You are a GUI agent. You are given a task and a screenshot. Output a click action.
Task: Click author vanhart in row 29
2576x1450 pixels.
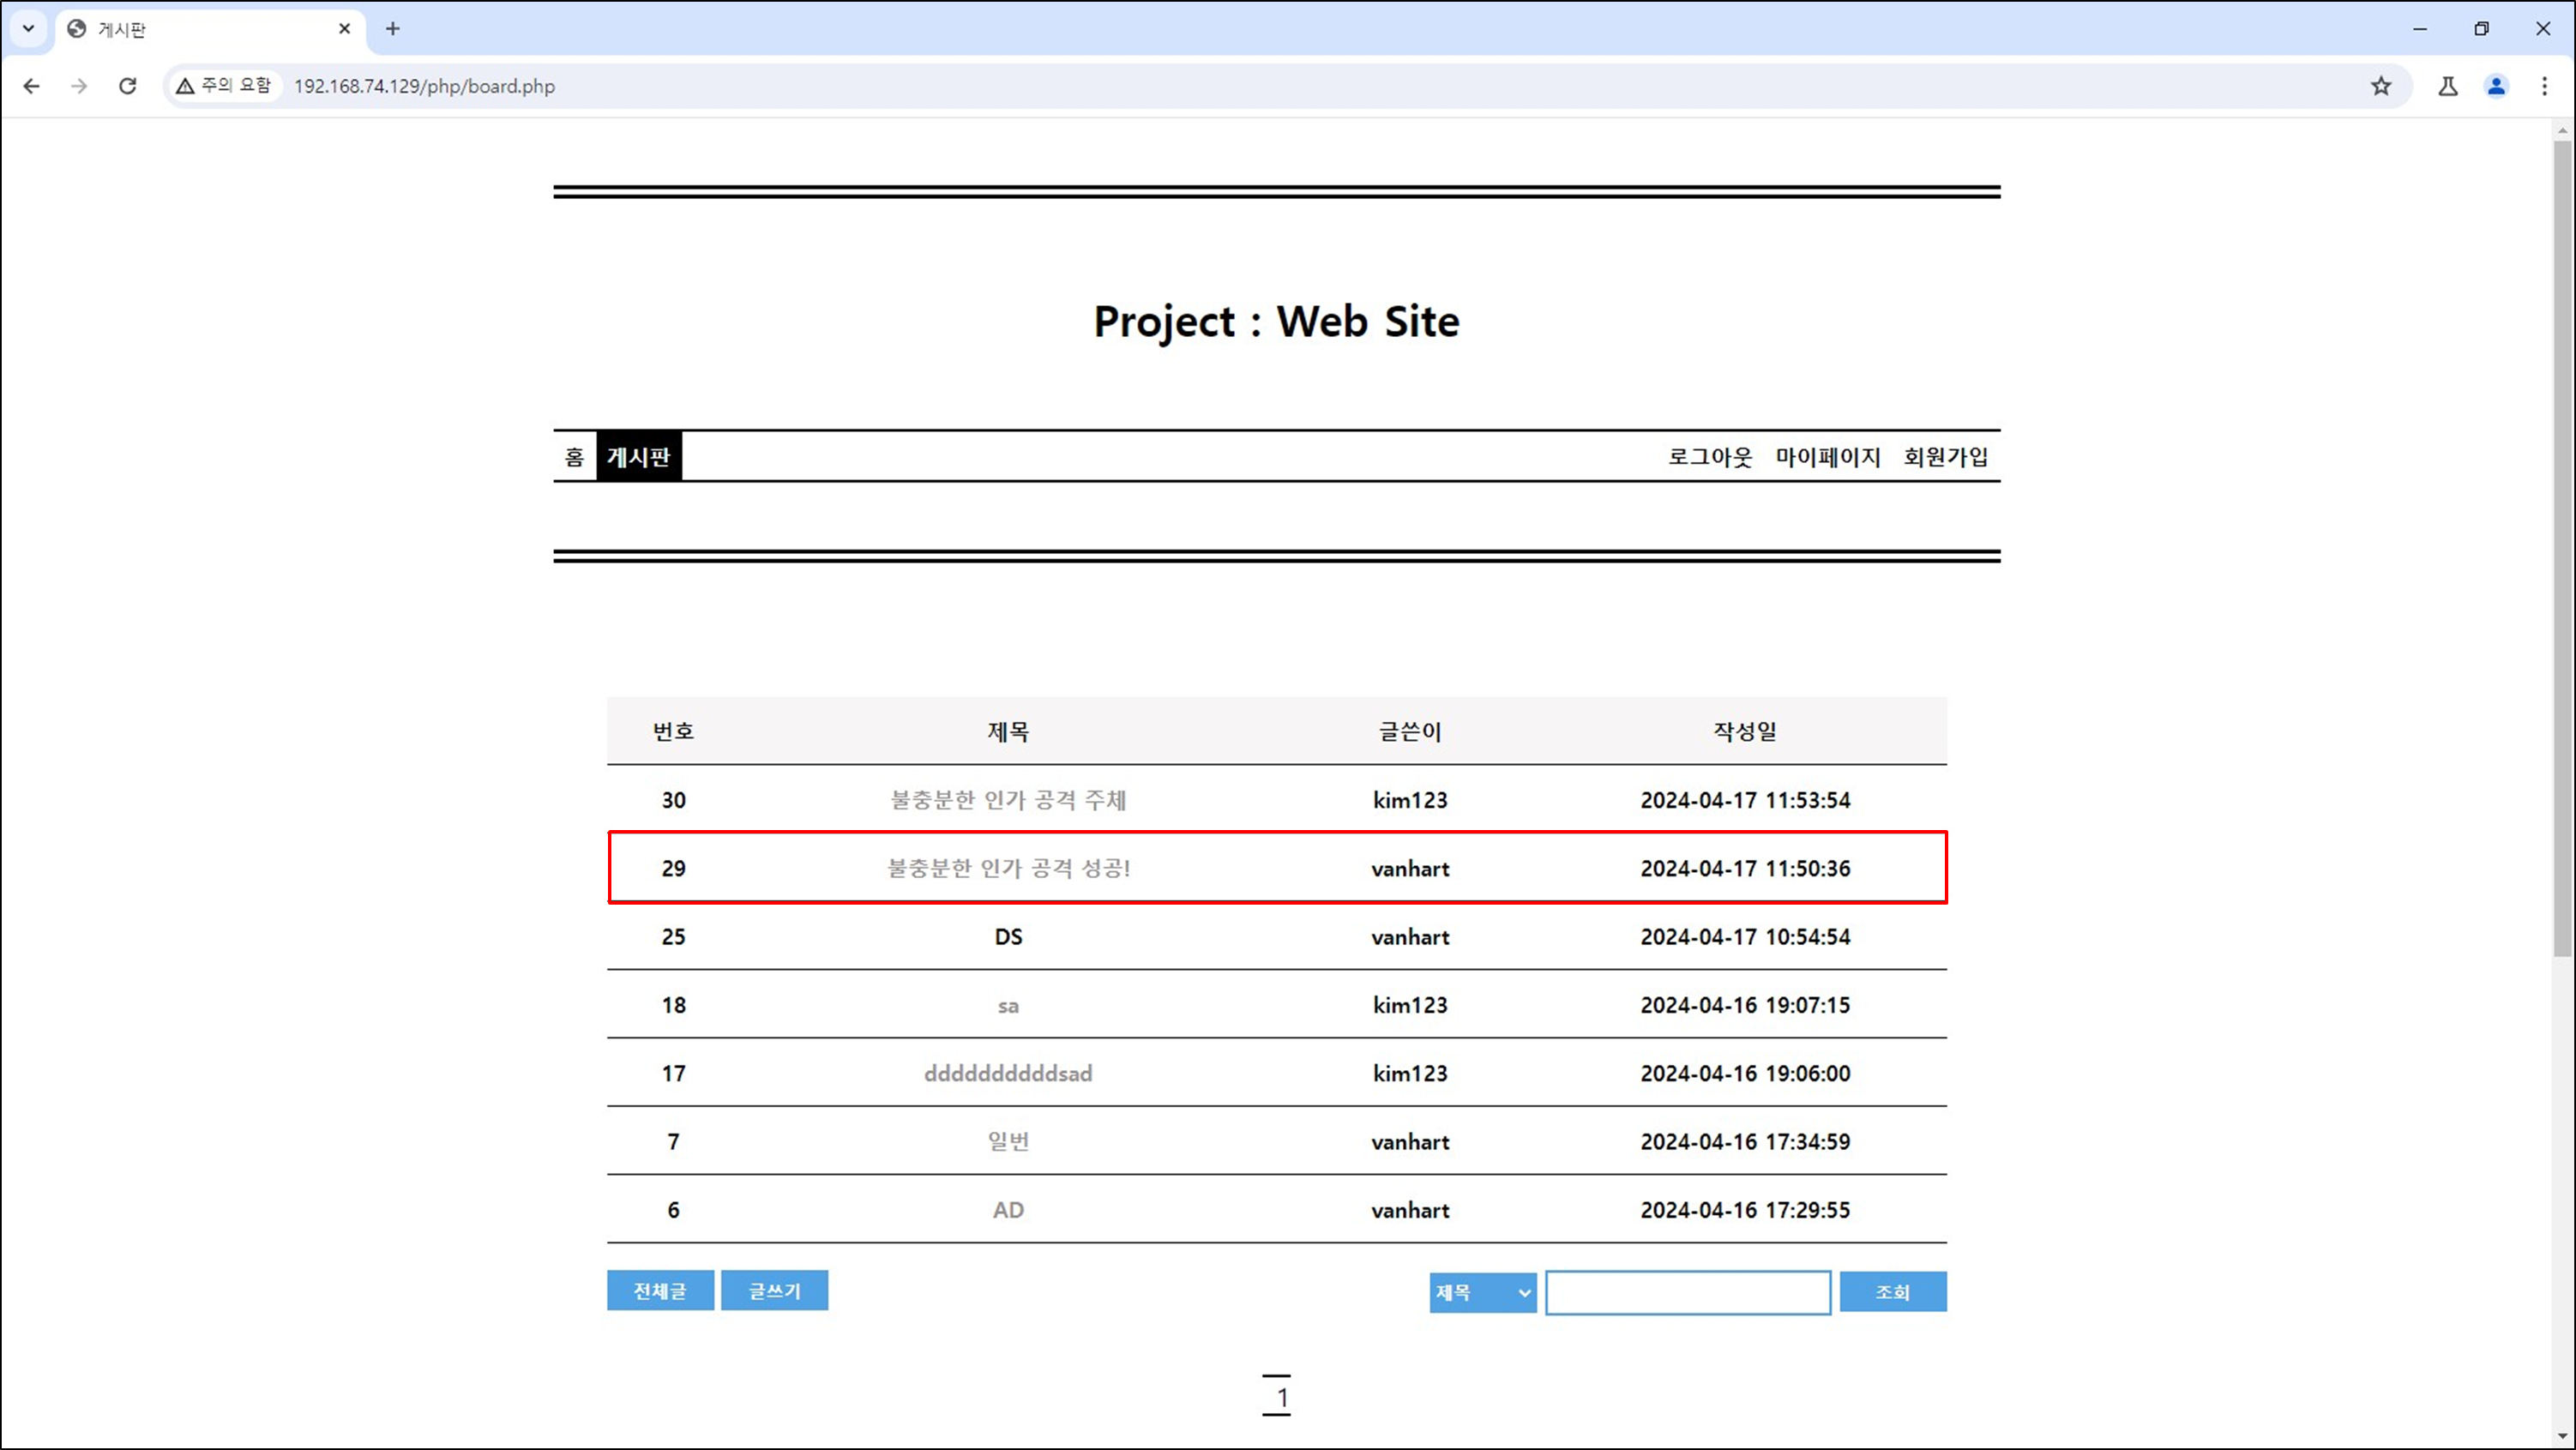1410,868
